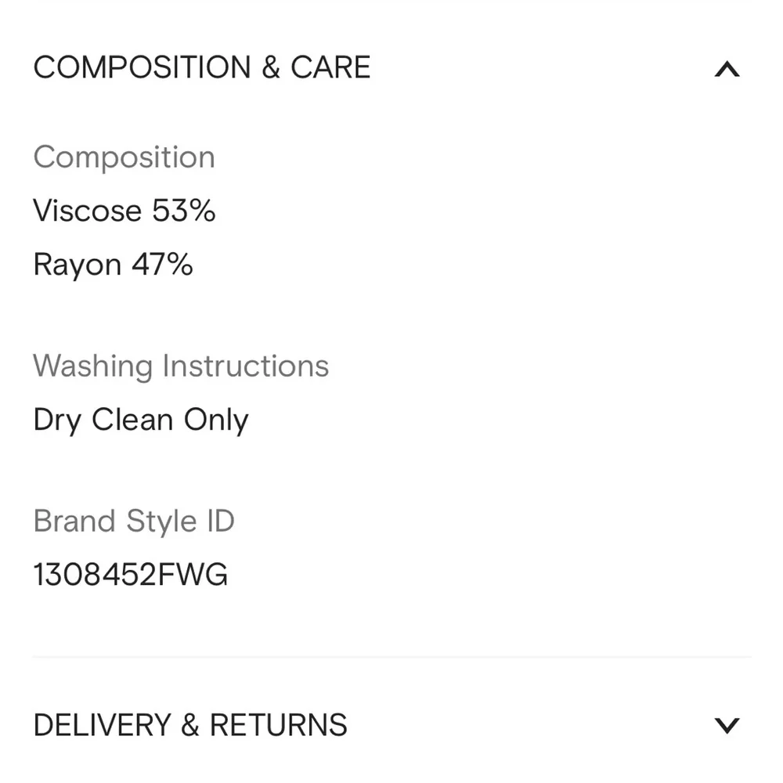This screenshot has height=783, width=783.
Task: Open the DELIVERY & RETURNS heading
Action: 190,725
